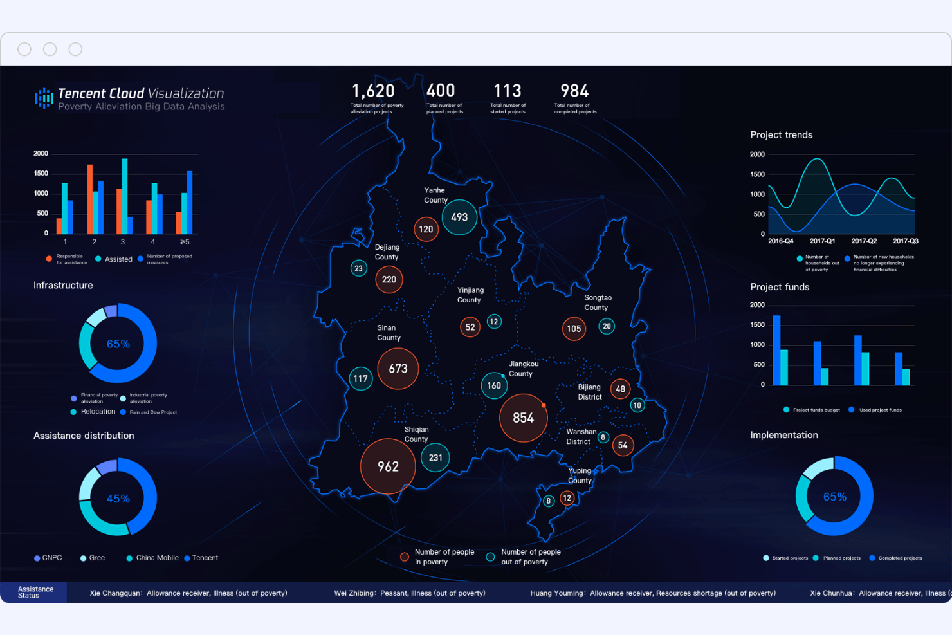The image size is (952, 635).
Task: Select the Shiqian County bubble showing 962
Action: pyautogui.click(x=387, y=466)
